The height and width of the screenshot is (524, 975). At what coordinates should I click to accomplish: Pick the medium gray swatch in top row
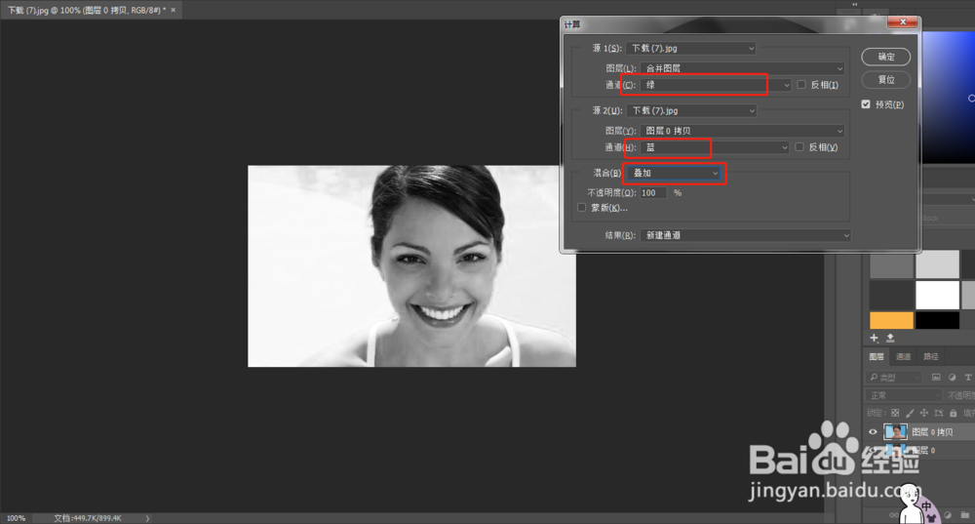[891, 264]
